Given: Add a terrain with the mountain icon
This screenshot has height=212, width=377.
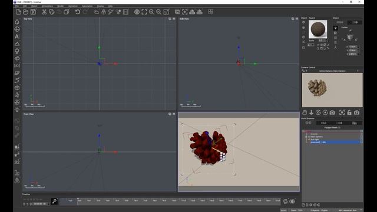Looking at the screenshot, I should pos(17,44).
